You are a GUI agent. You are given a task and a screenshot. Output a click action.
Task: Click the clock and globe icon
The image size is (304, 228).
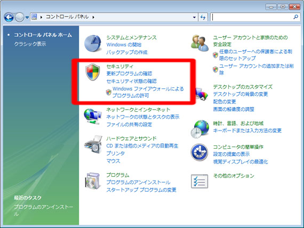[199, 129]
